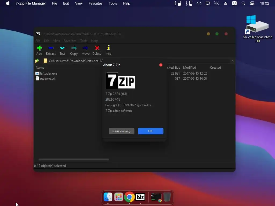Open the Help menu in macOS menu bar

pyautogui.click(x=126, y=3)
